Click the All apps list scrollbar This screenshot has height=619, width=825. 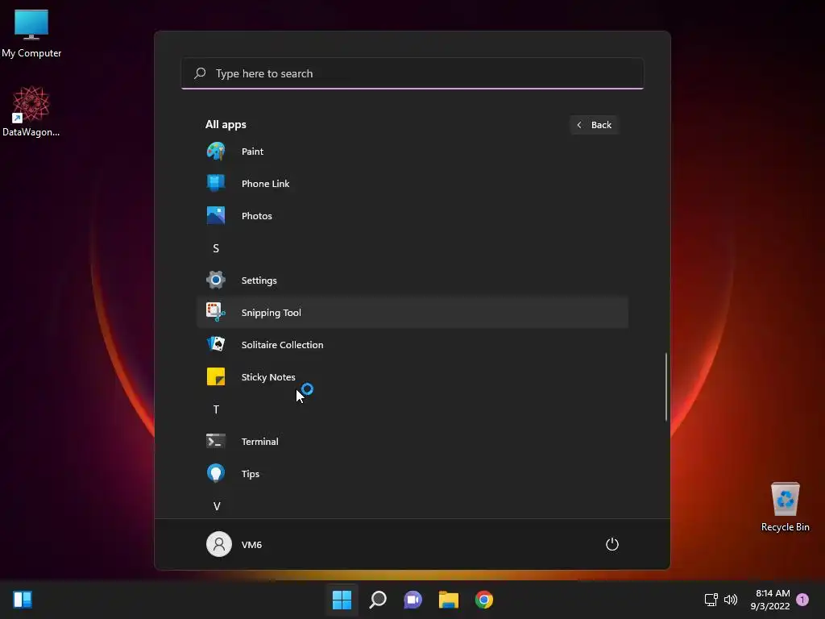point(666,386)
